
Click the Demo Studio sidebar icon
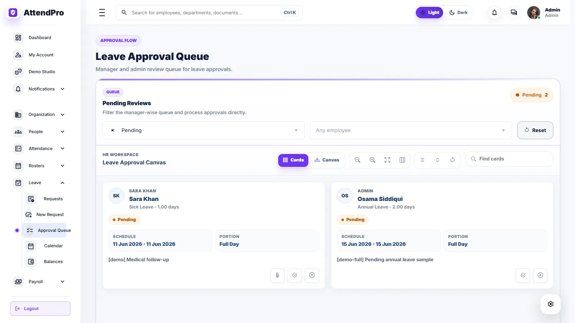[x=18, y=72]
